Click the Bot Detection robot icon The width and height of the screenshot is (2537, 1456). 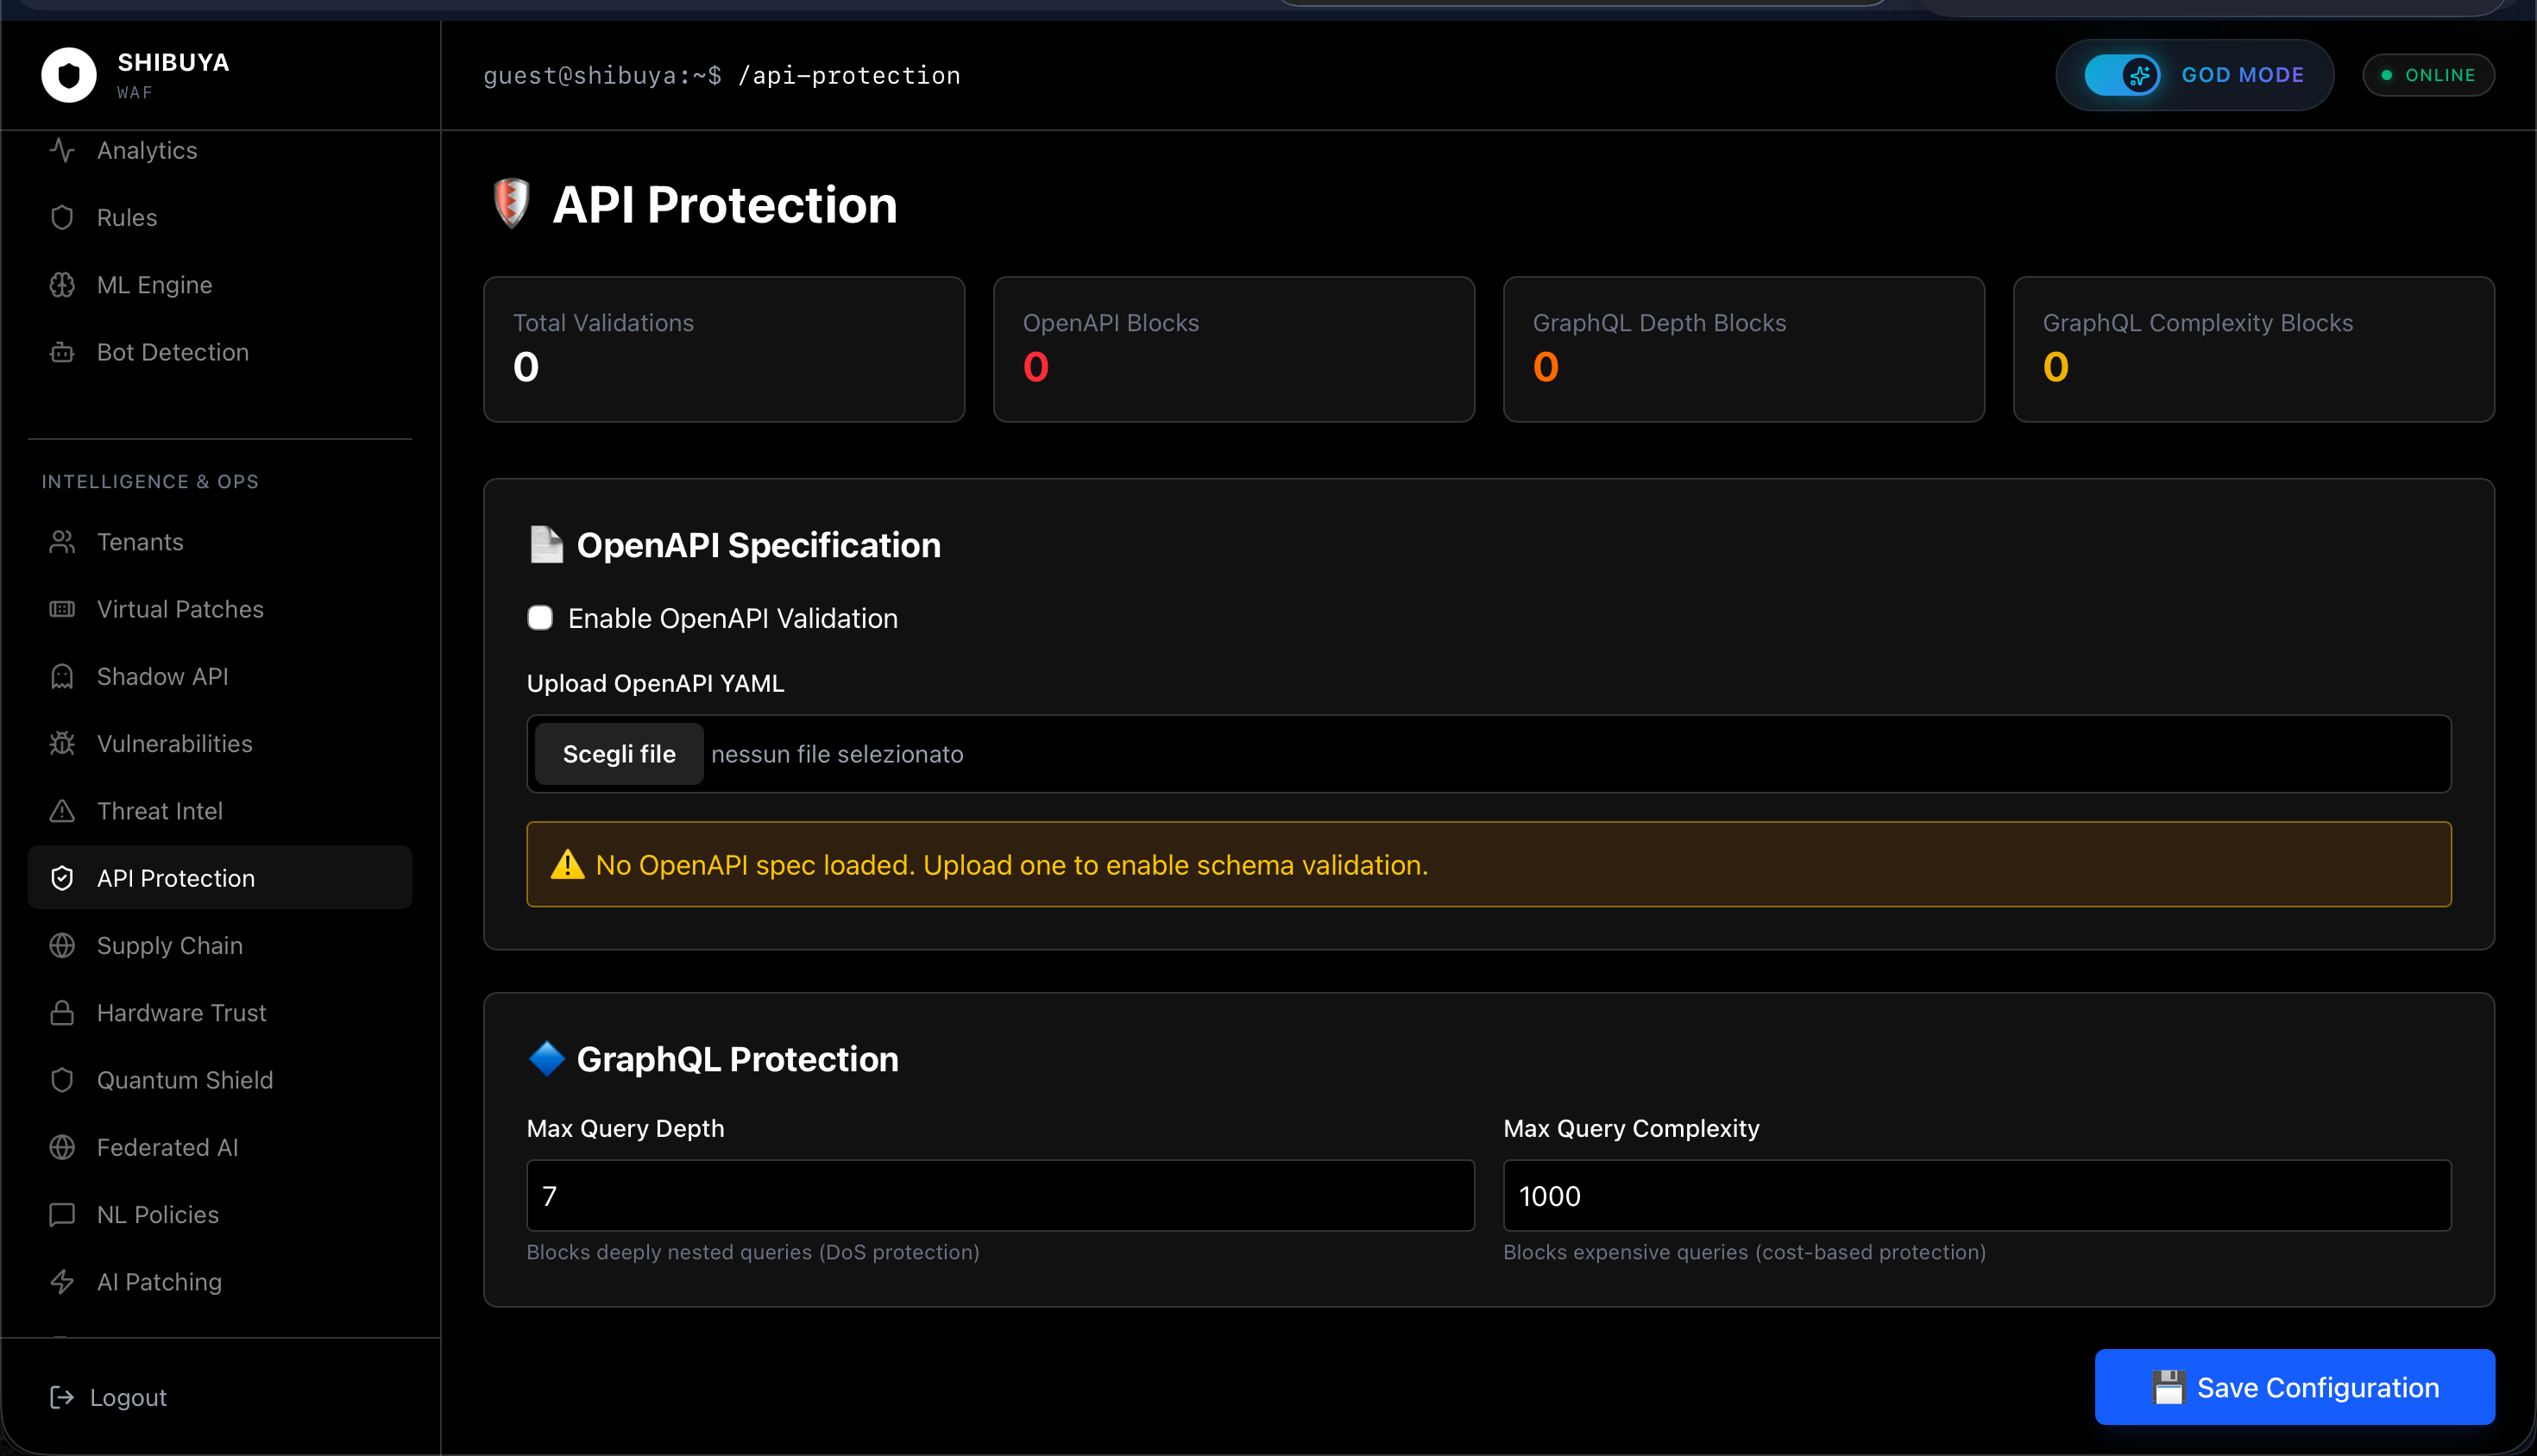pos(62,352)
